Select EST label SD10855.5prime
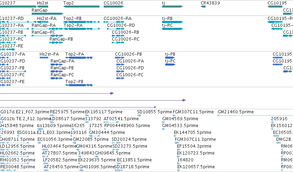Image resolution: width=293 pixels, height=172 pixels. point(155,112)
